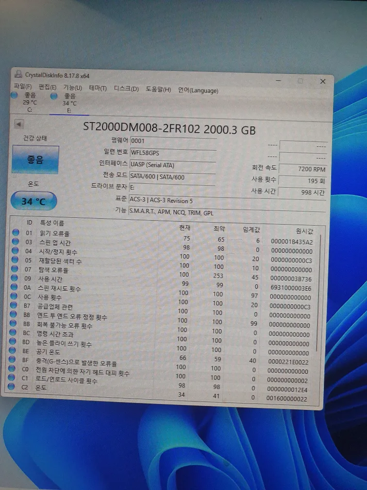
Task: Click the status dot for 충격(G-센스) 오류율
Action: tap(12, 359)
